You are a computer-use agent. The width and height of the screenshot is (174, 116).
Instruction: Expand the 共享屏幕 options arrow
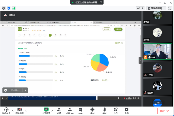click(52, 111)
